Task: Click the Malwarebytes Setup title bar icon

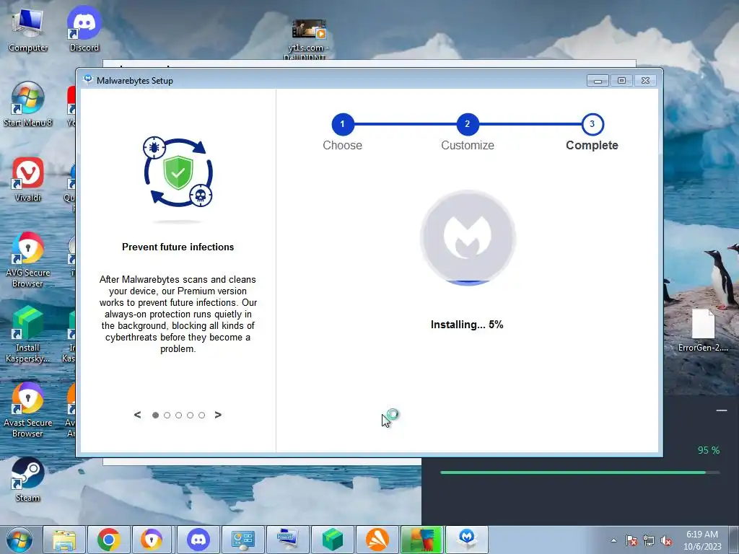Action: coord(87,79)
